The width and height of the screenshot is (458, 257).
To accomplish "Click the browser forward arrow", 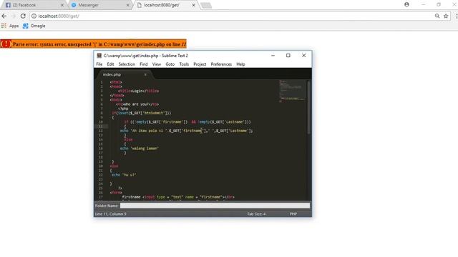I will pos(14,16).
